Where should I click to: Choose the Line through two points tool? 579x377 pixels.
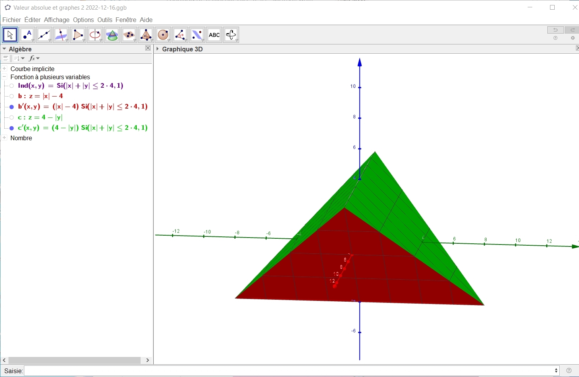(x=44, y=35)
